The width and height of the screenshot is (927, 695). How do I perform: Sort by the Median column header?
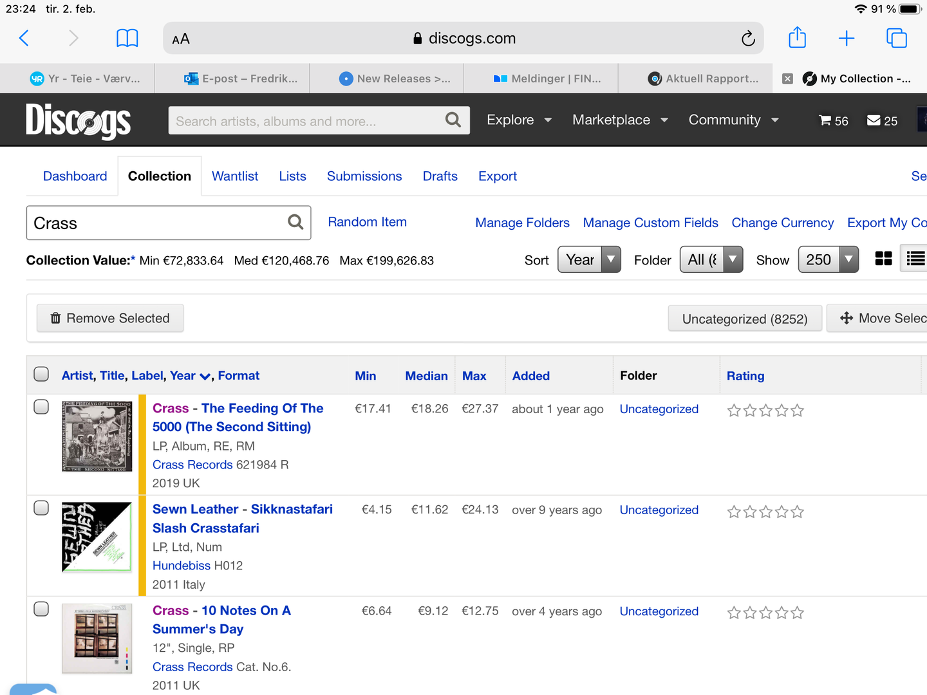pyautogui.click(x=427, y=376)
